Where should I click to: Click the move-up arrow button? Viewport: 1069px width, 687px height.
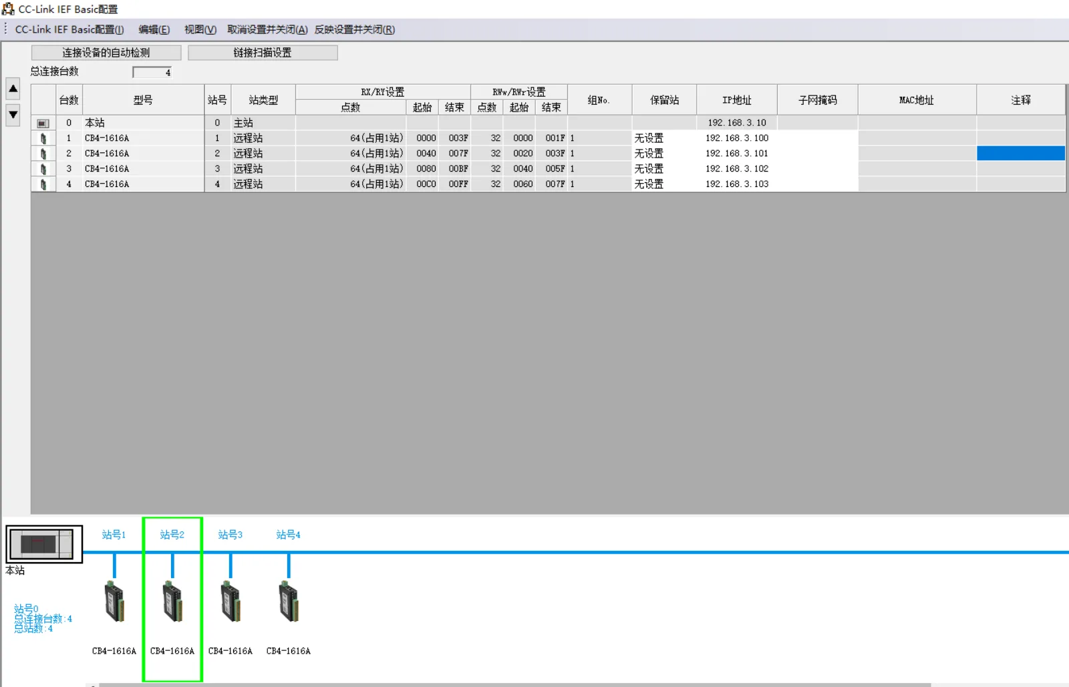click(13, 88)
